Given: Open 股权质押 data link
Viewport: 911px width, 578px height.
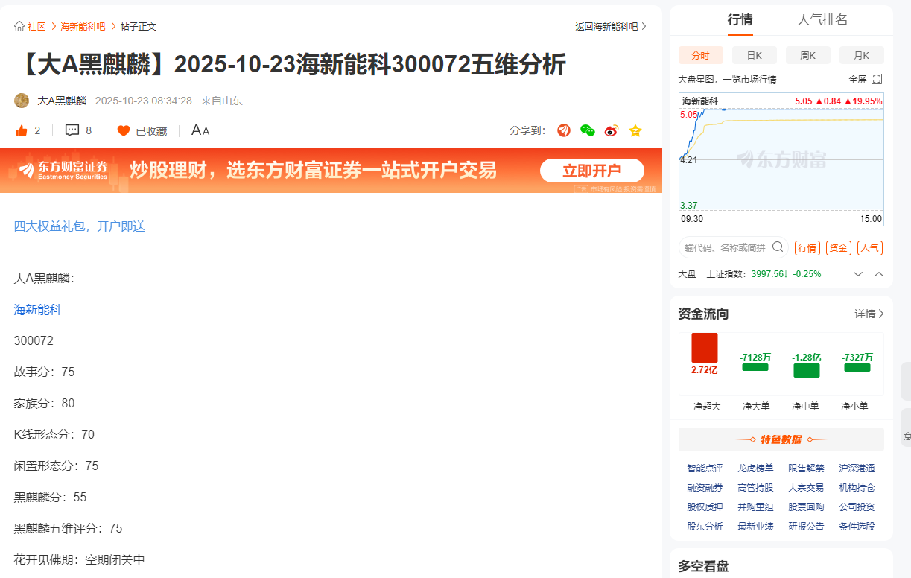Looking at the screenshot, I should (705, 506).
